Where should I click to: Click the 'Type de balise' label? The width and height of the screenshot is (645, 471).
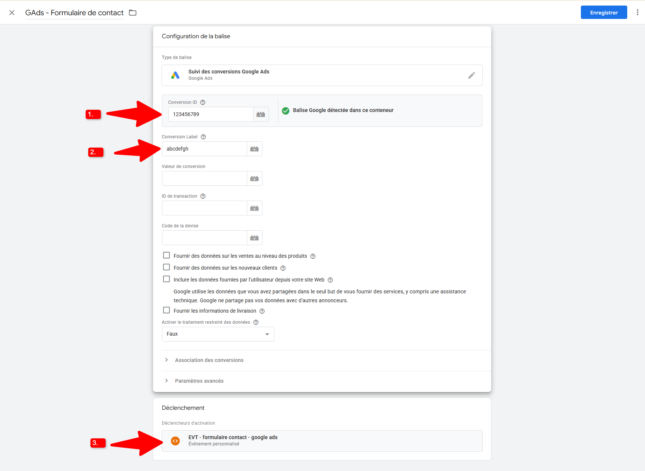tap(177, 57)
